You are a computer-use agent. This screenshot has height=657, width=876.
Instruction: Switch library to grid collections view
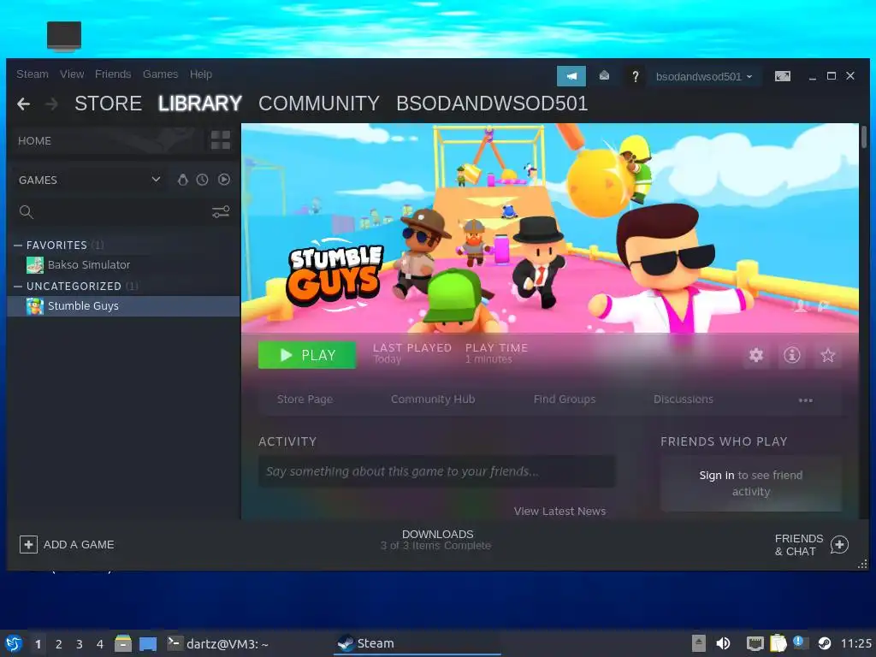(x=220, y=140)
